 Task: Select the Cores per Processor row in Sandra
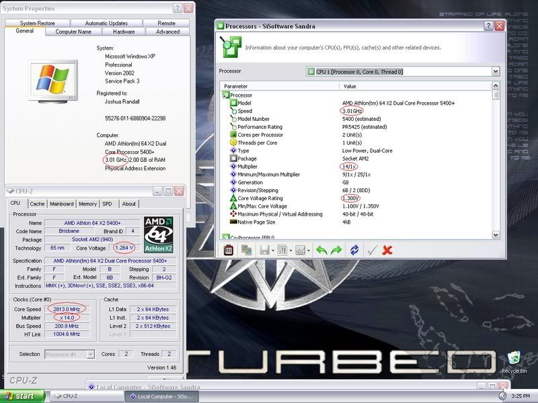click(356, 135)
